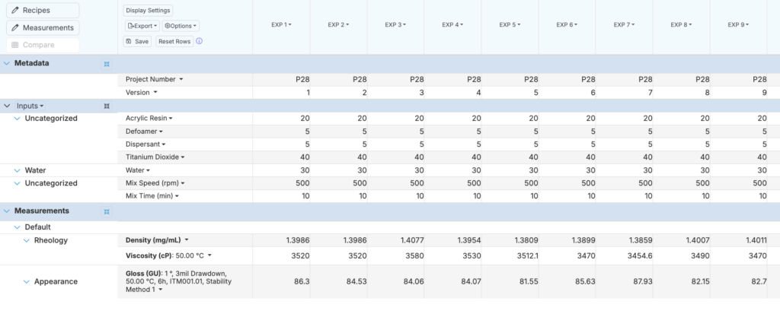Open Display Settings
This screenshot has width=780, height=314.
click(149, 11)
